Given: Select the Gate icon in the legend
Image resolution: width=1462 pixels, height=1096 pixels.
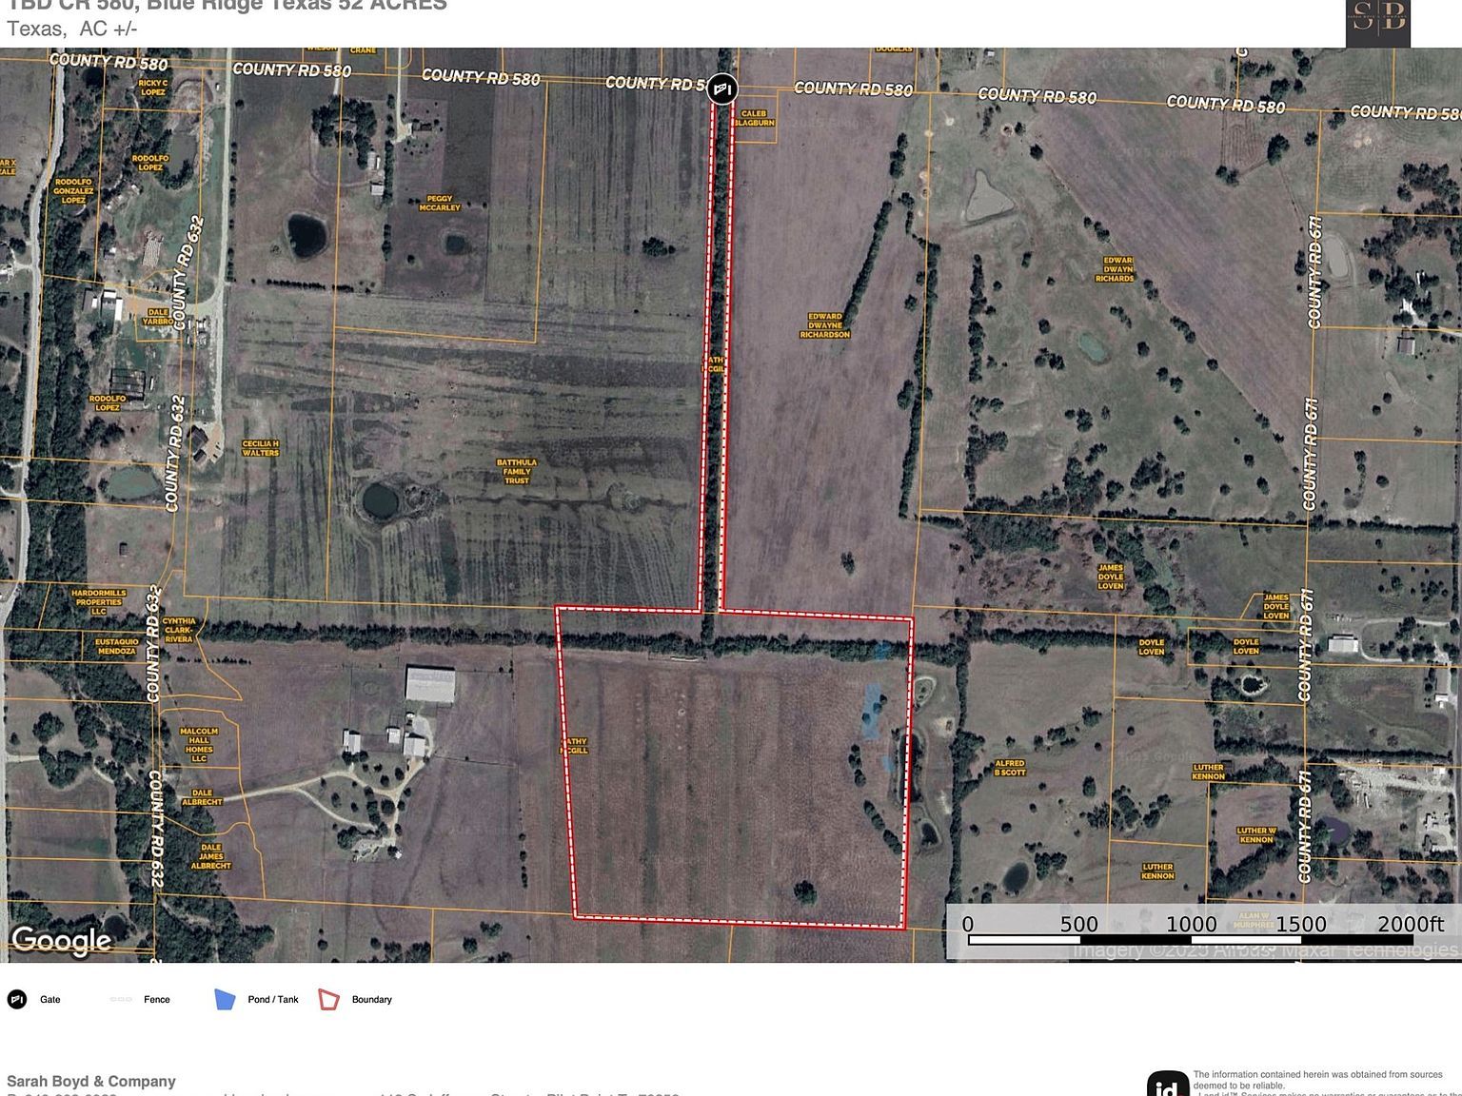Looking at the screenshot, I should [x=16, y=999].
